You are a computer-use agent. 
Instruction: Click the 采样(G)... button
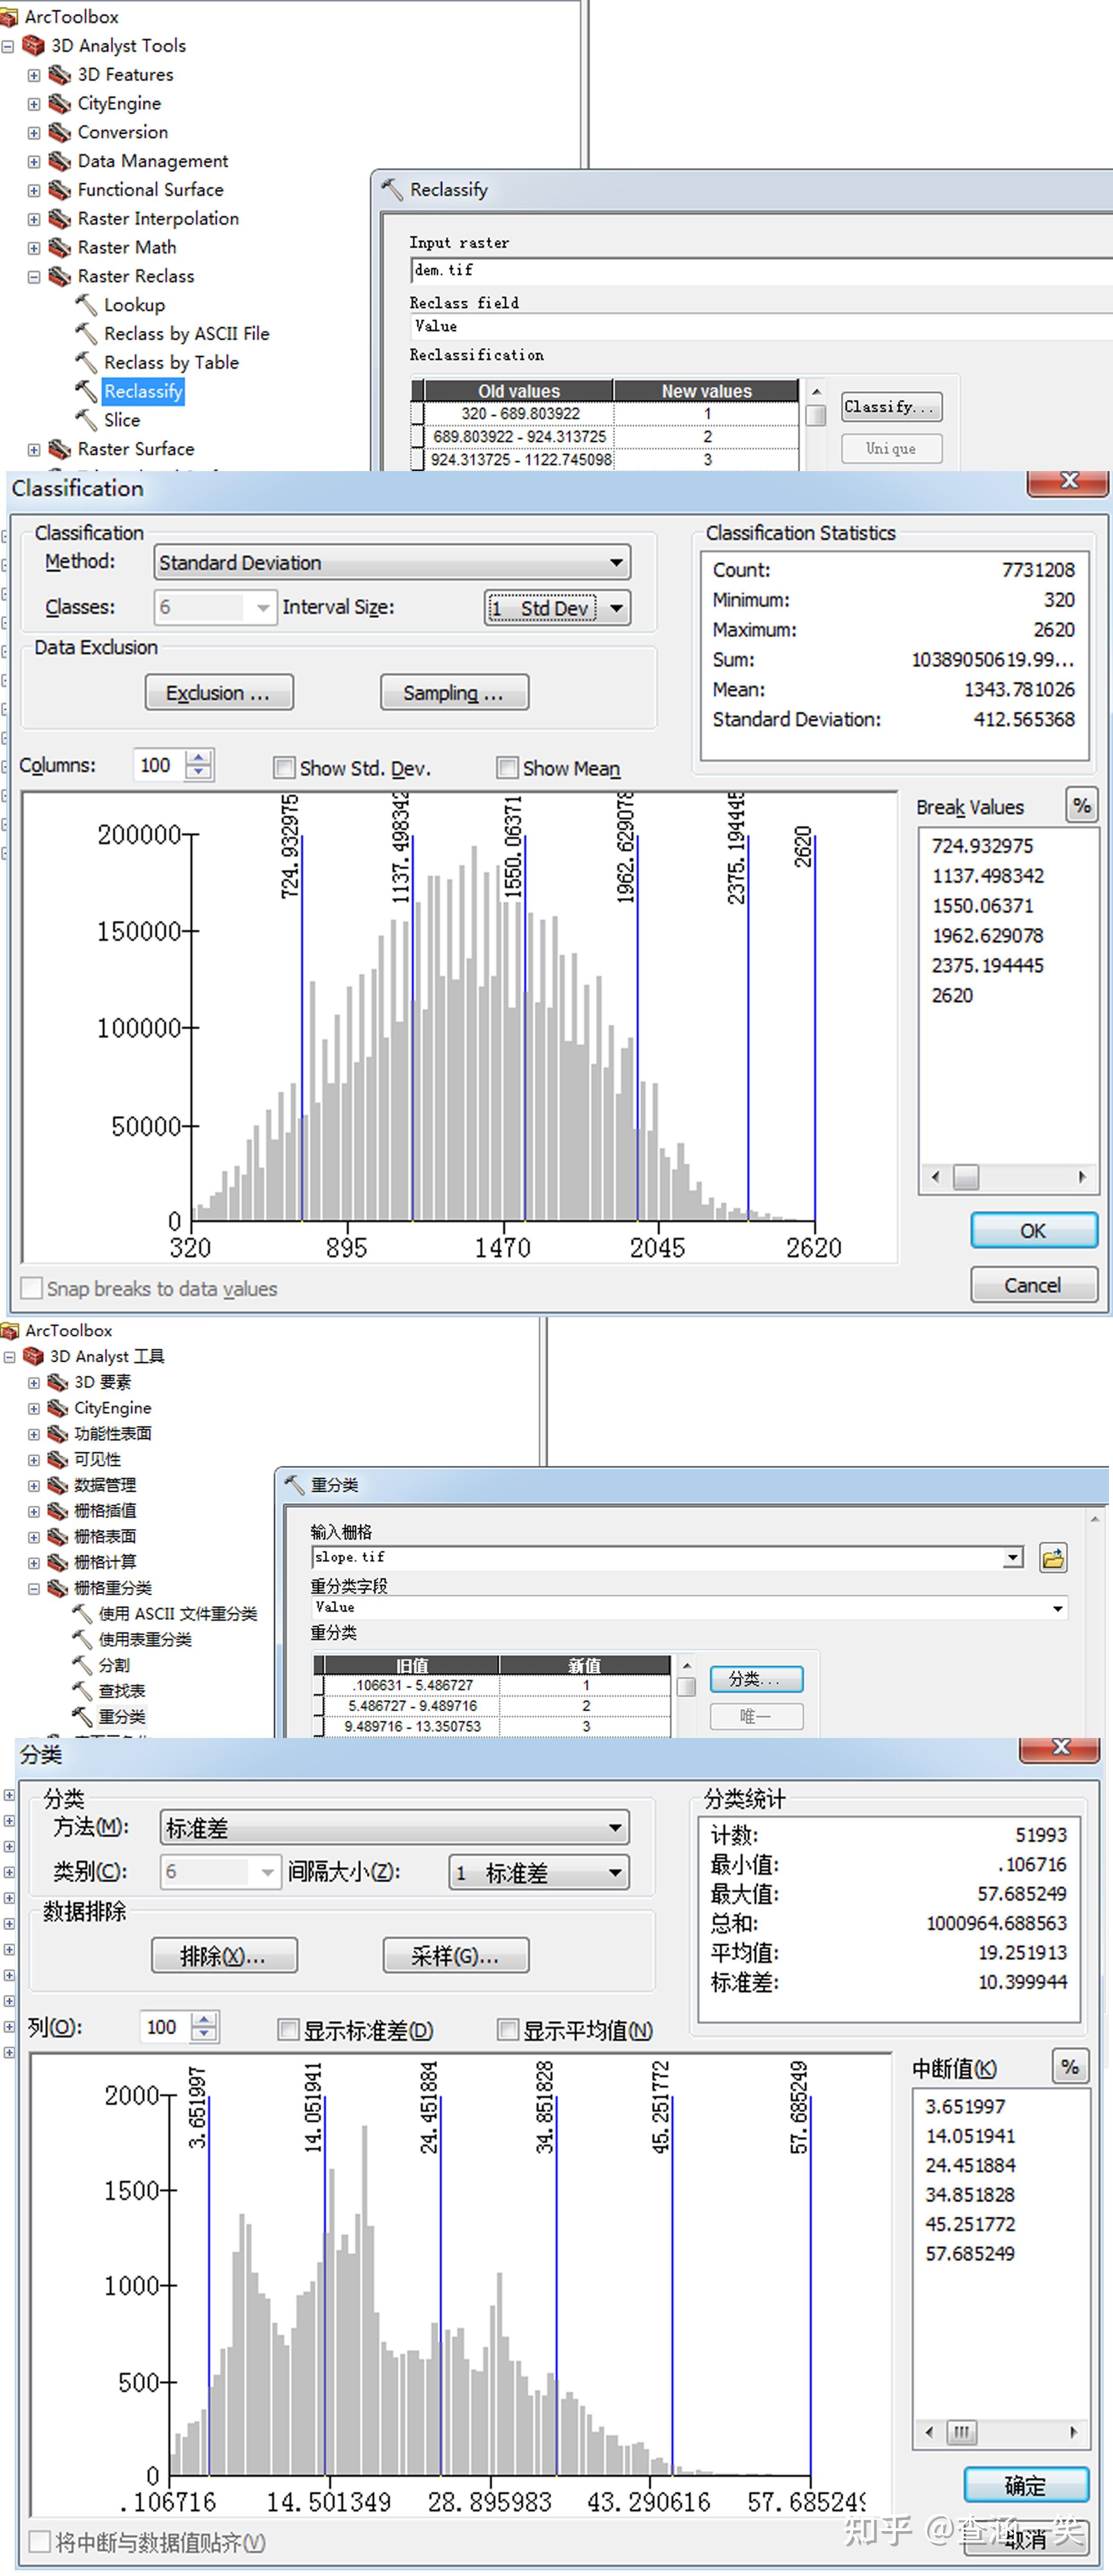[x=456, y=1956]
